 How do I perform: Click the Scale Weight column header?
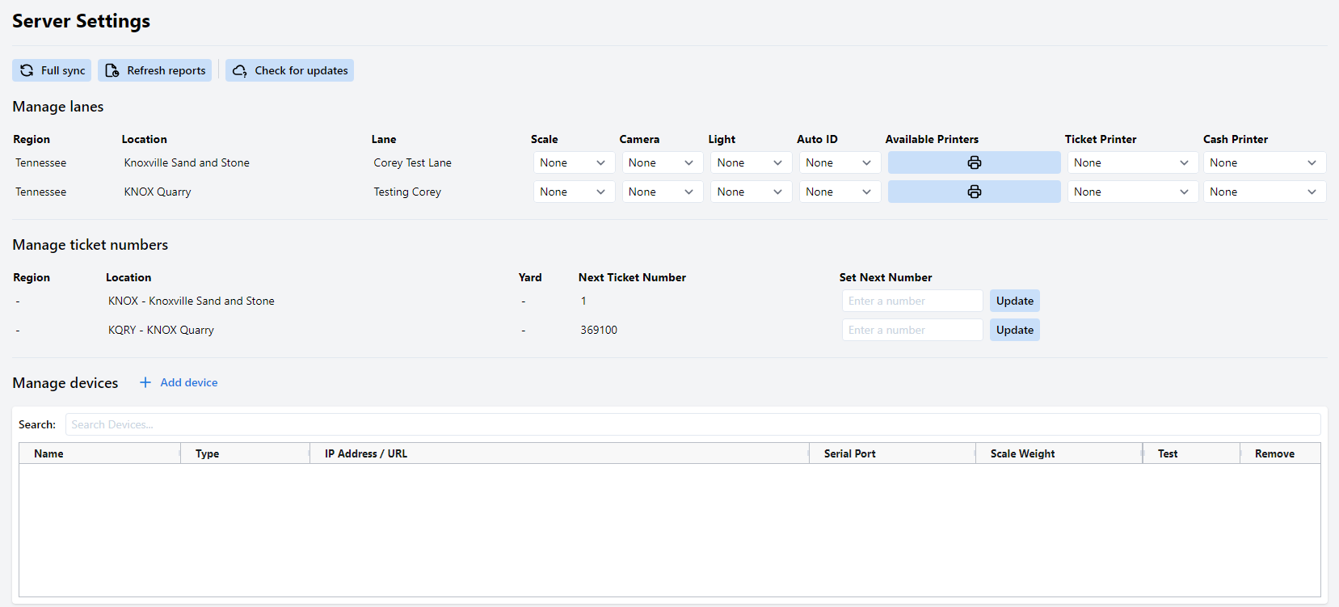tap(1022, 453)
